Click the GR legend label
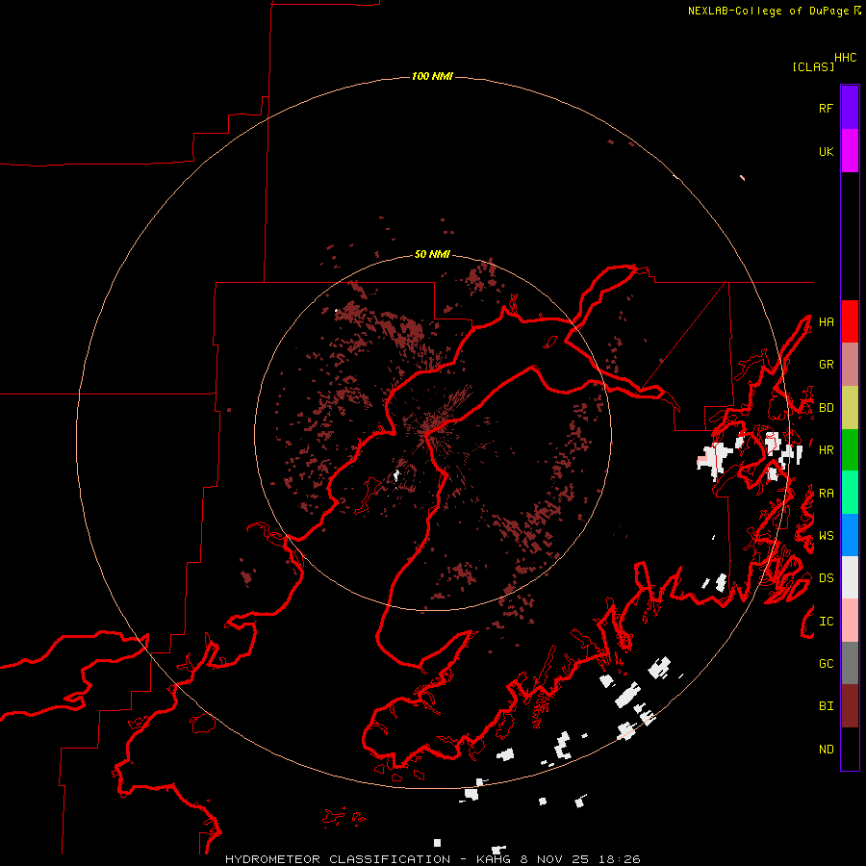 826,365
